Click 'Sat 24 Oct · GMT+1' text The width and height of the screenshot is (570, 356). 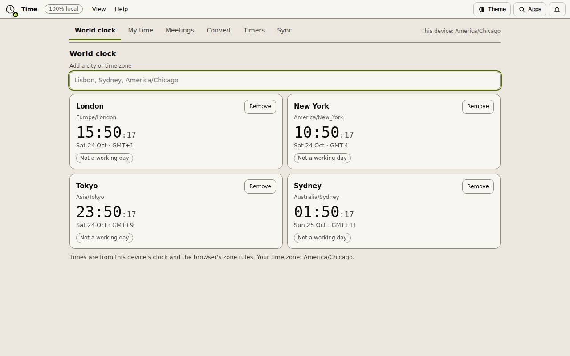(105, 145)
